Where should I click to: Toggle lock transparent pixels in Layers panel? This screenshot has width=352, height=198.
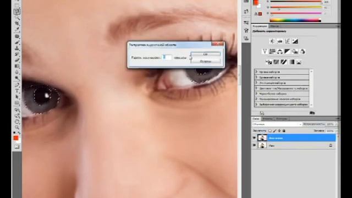270,131
